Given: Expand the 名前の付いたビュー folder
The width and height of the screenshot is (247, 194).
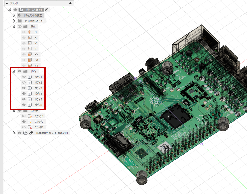Looking at the screenshot, I should click(x=14, y=21).
